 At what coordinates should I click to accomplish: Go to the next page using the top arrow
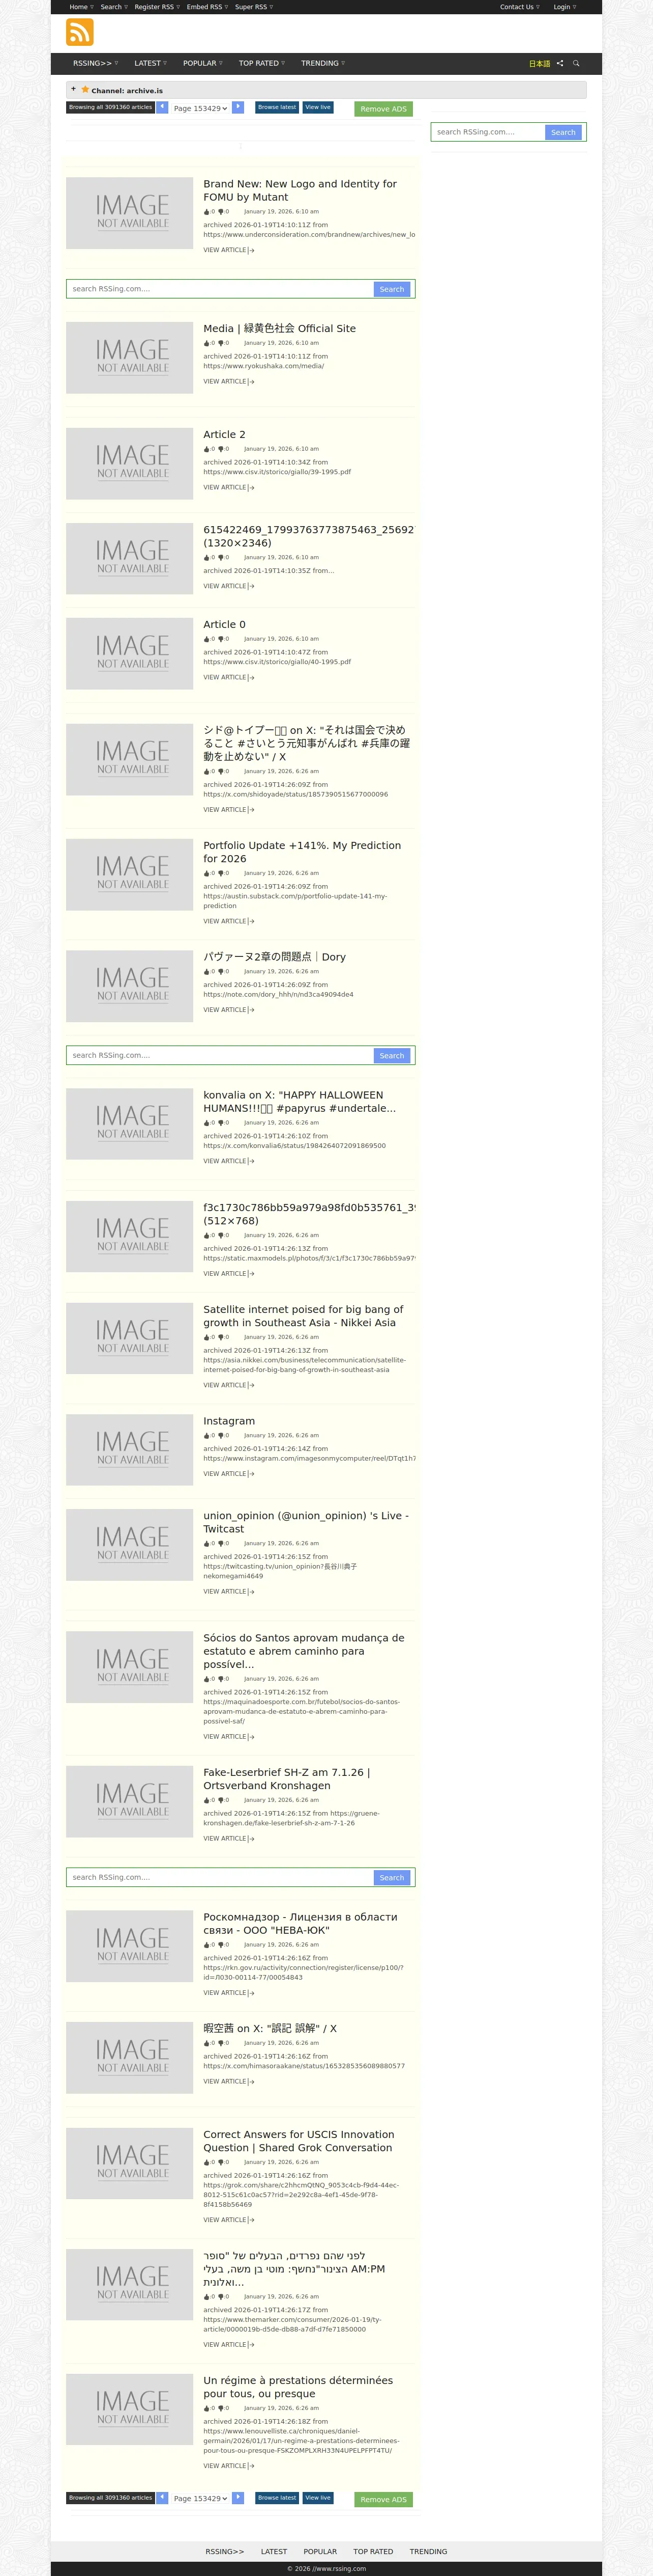tap(238, 107)
